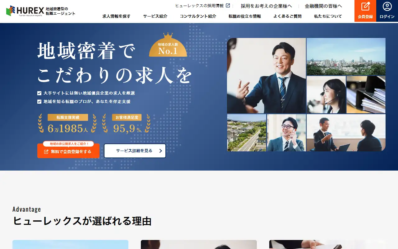Open the 私たちについて menu
This screenshot has height=249, width=398.
(x=328, y=16)
